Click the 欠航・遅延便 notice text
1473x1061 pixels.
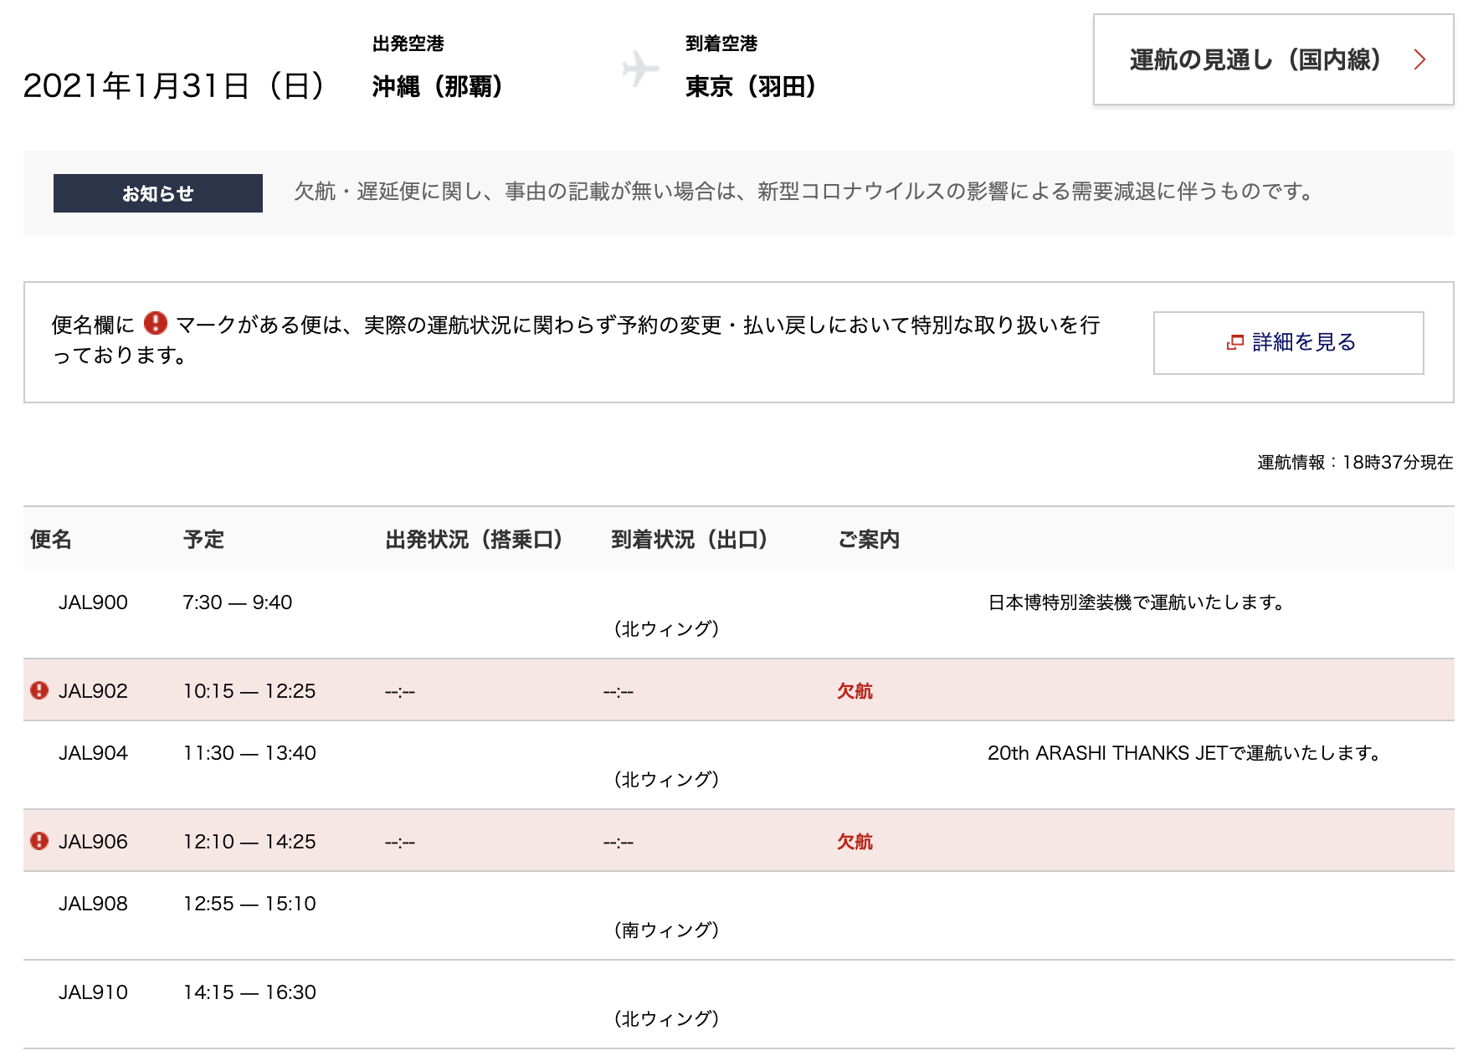[807, 192]
